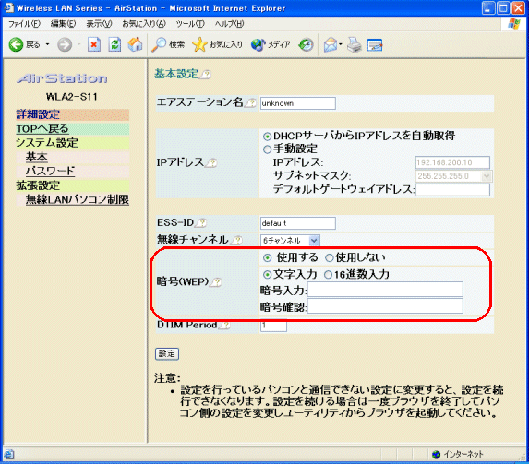Open the 表示(V) menu

coord(99,24)
